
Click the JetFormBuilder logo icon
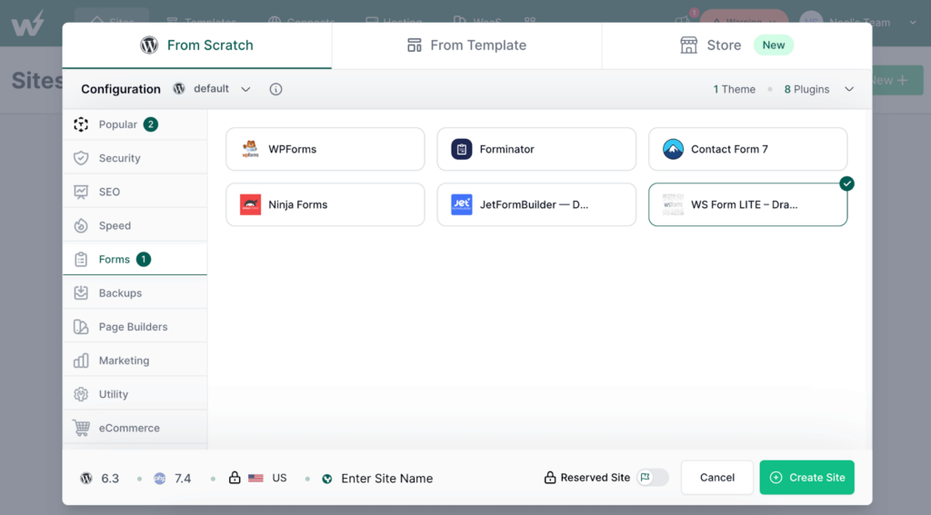461,204
